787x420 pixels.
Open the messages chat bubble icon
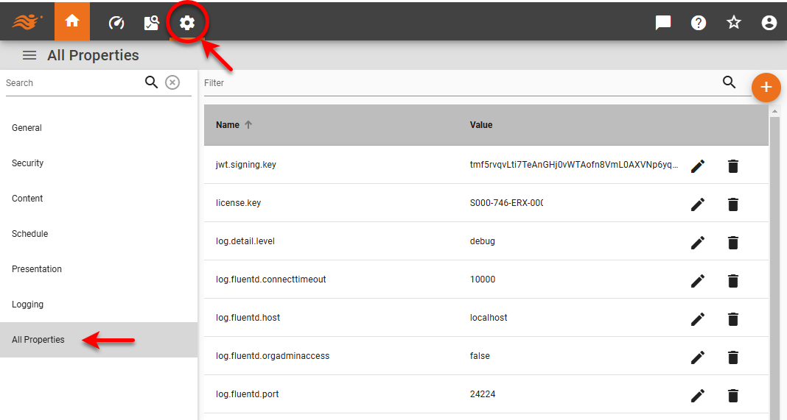[x=663, y=23]
